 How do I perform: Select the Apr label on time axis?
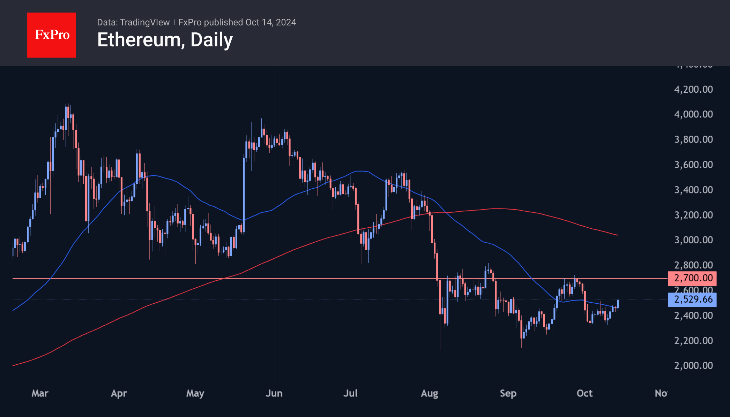pos(119,393)
